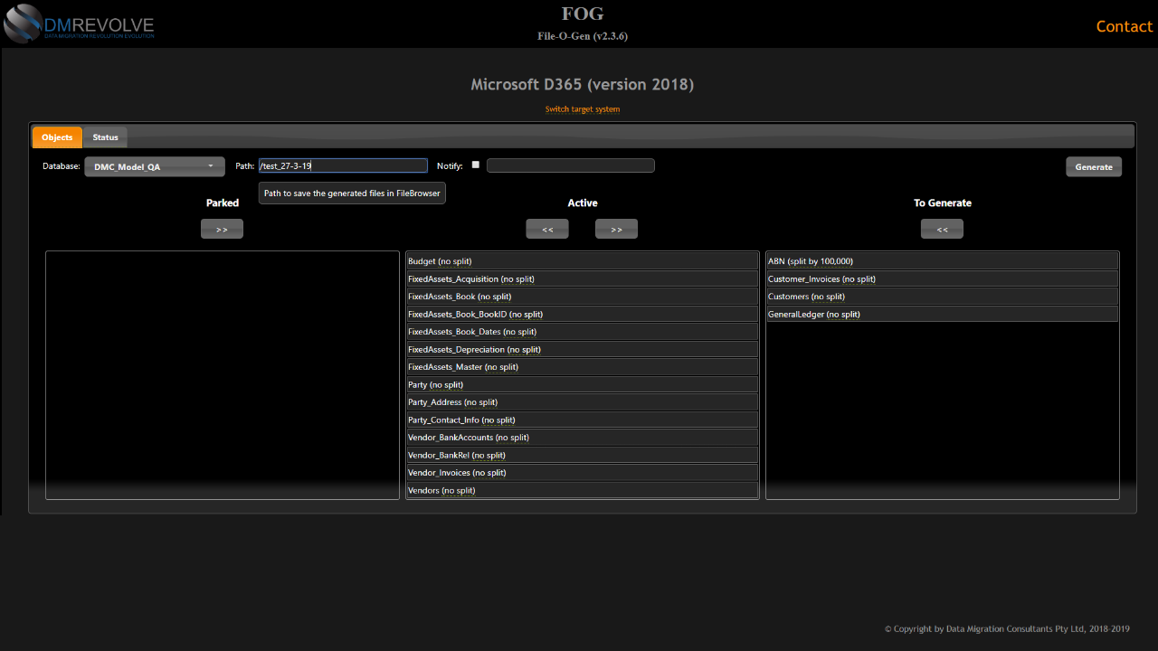The width and height of the screenshot is (1158, 651).
Task: Select FixedAssets_Master (no split) item
Action: [x=582, y=367]
